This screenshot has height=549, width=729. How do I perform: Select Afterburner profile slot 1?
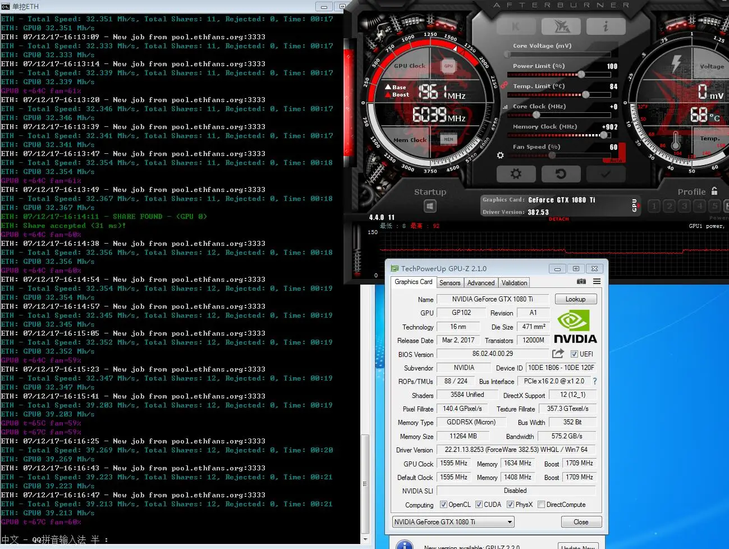(654, 206)
